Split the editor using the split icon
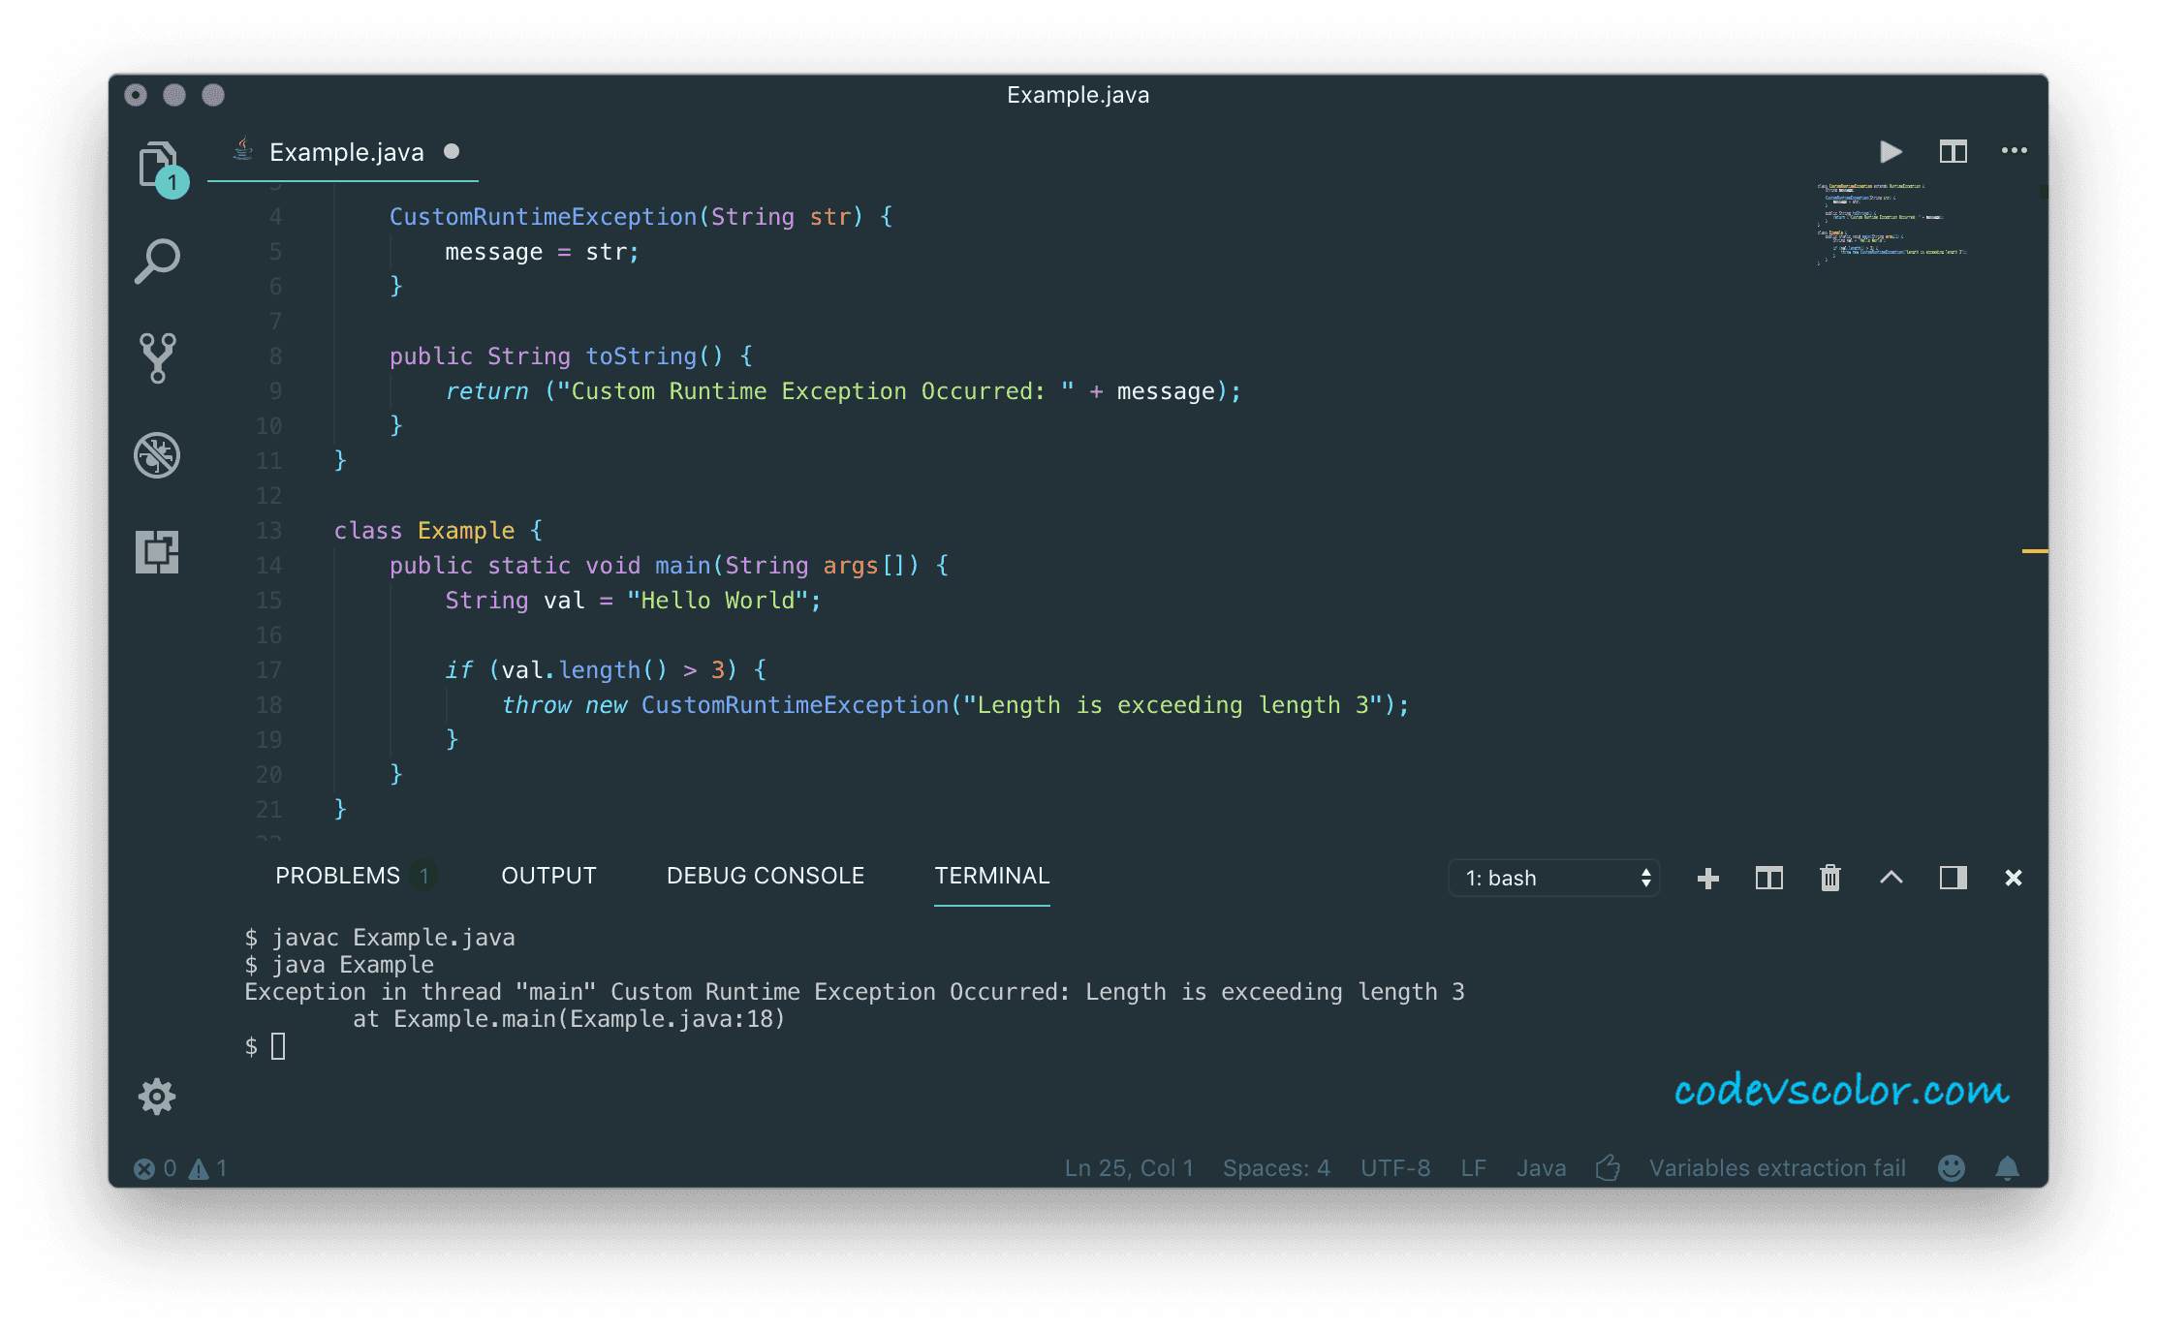This screenshot has width=2157, height=1331. pyautogui.click(x=1953, y=152)
